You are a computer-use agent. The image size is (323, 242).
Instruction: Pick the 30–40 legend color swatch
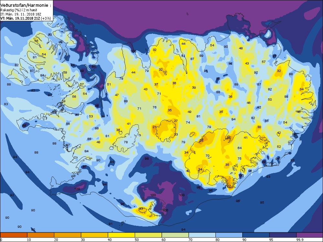[95, 235]
